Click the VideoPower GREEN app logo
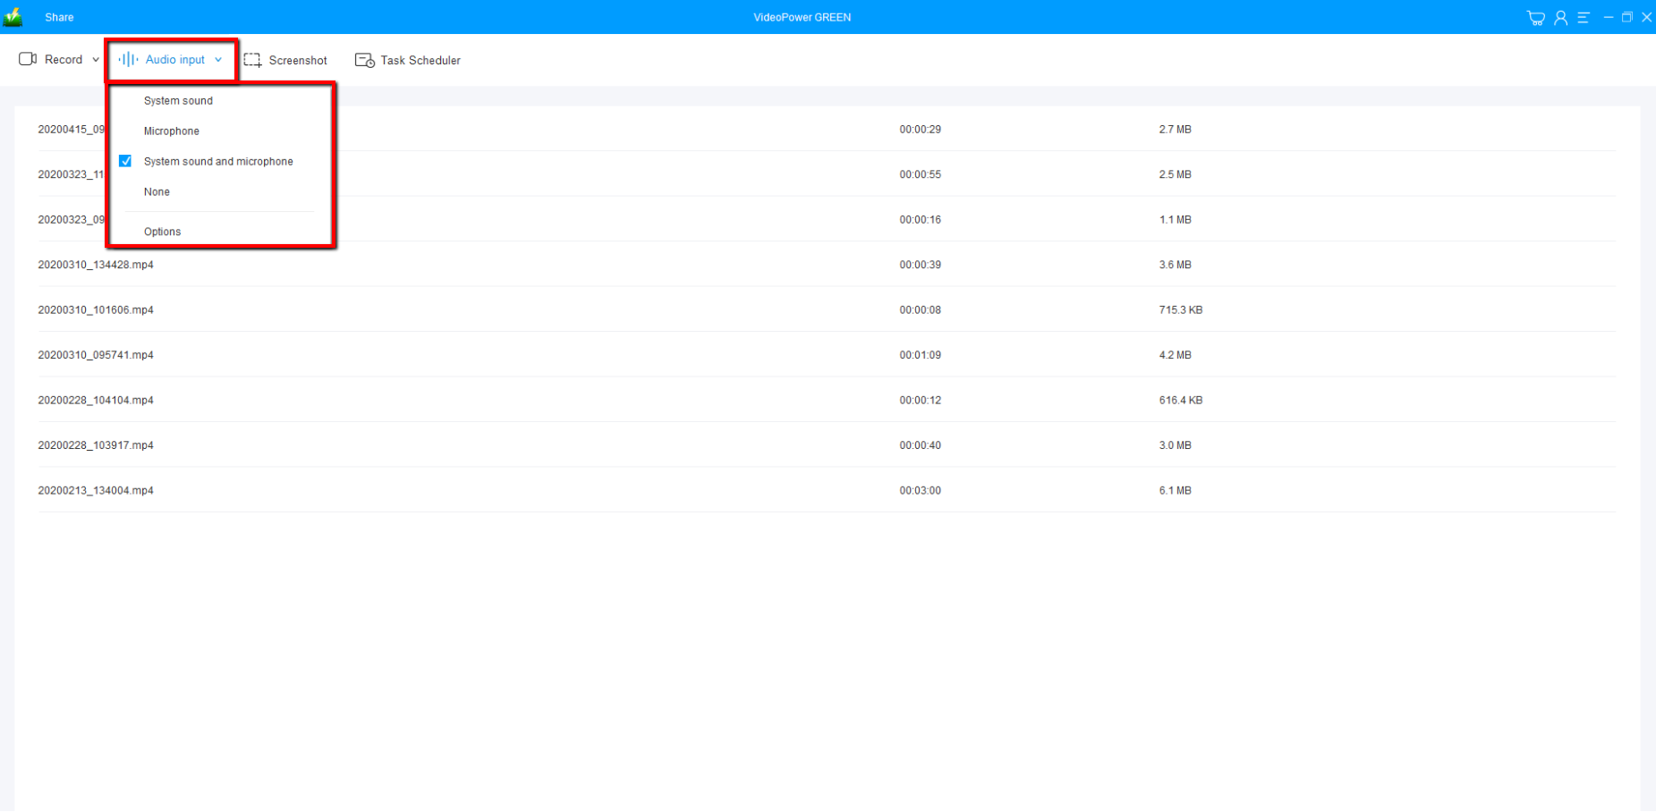 (x=13, y=17)
